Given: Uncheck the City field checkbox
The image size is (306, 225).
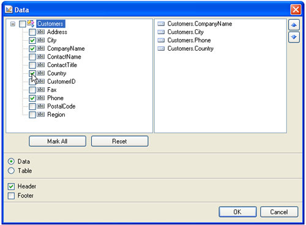Looking at the screenshot, I should pos(32,40).
